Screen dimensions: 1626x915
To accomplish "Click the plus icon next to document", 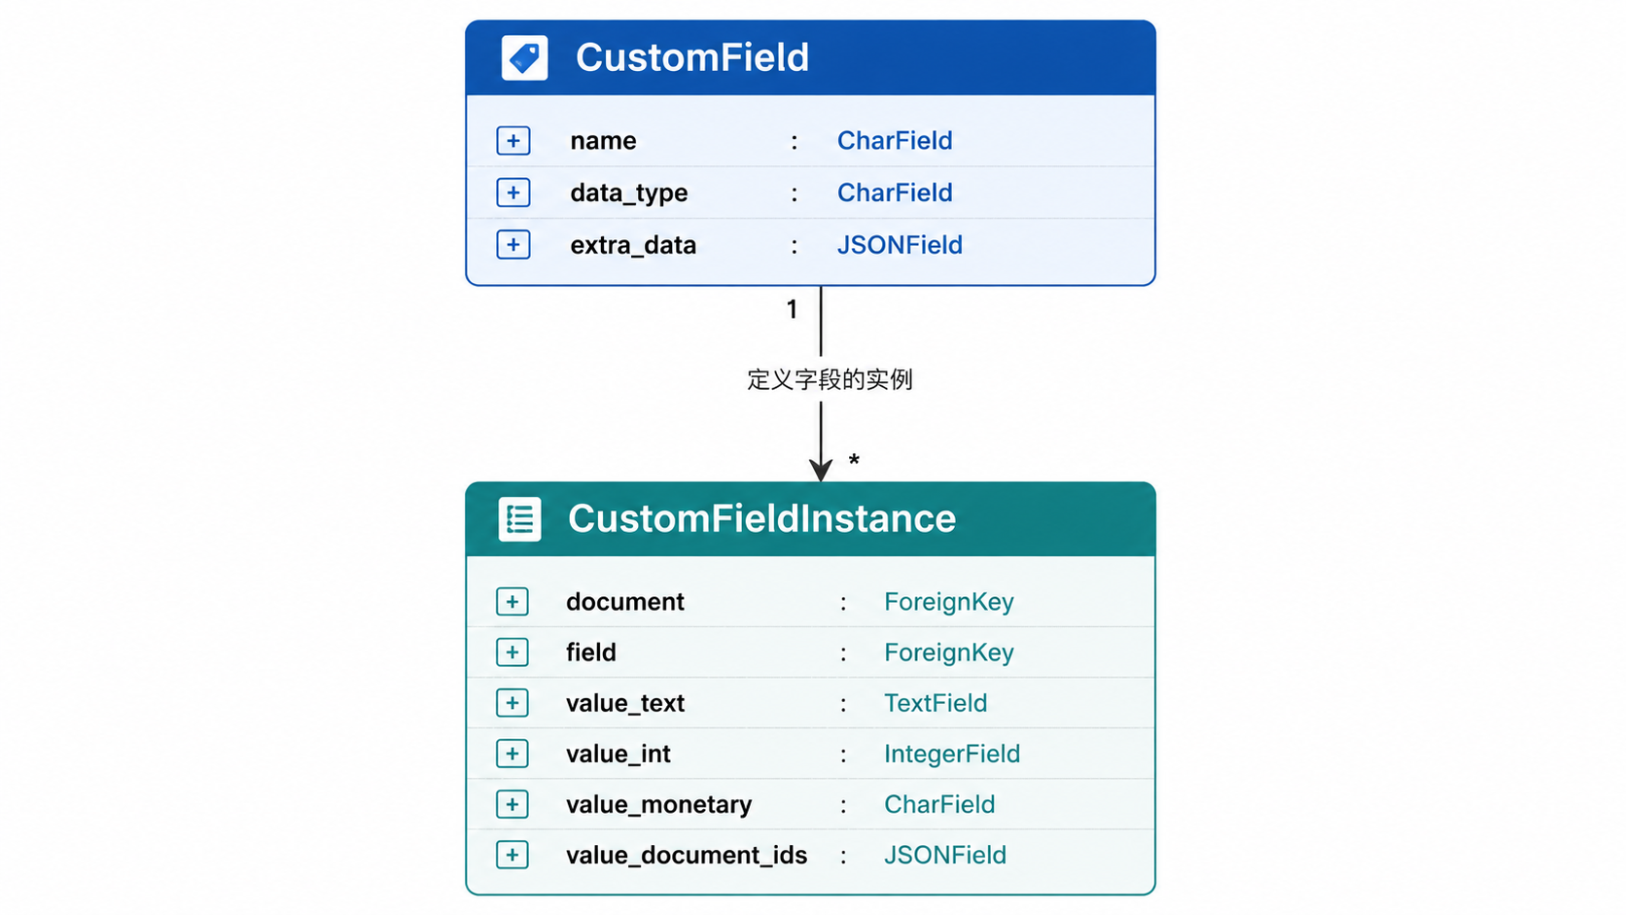I will (x=513, y=602).
